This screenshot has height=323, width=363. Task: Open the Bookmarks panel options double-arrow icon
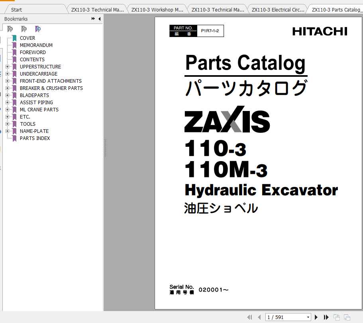(x=93, y=19)
